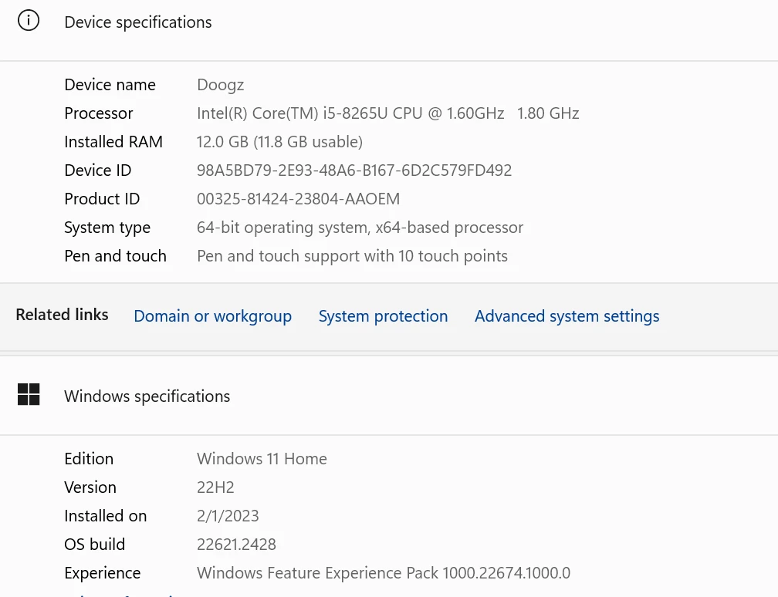
Task: Click the Experience label
Action: click(103, 573)
